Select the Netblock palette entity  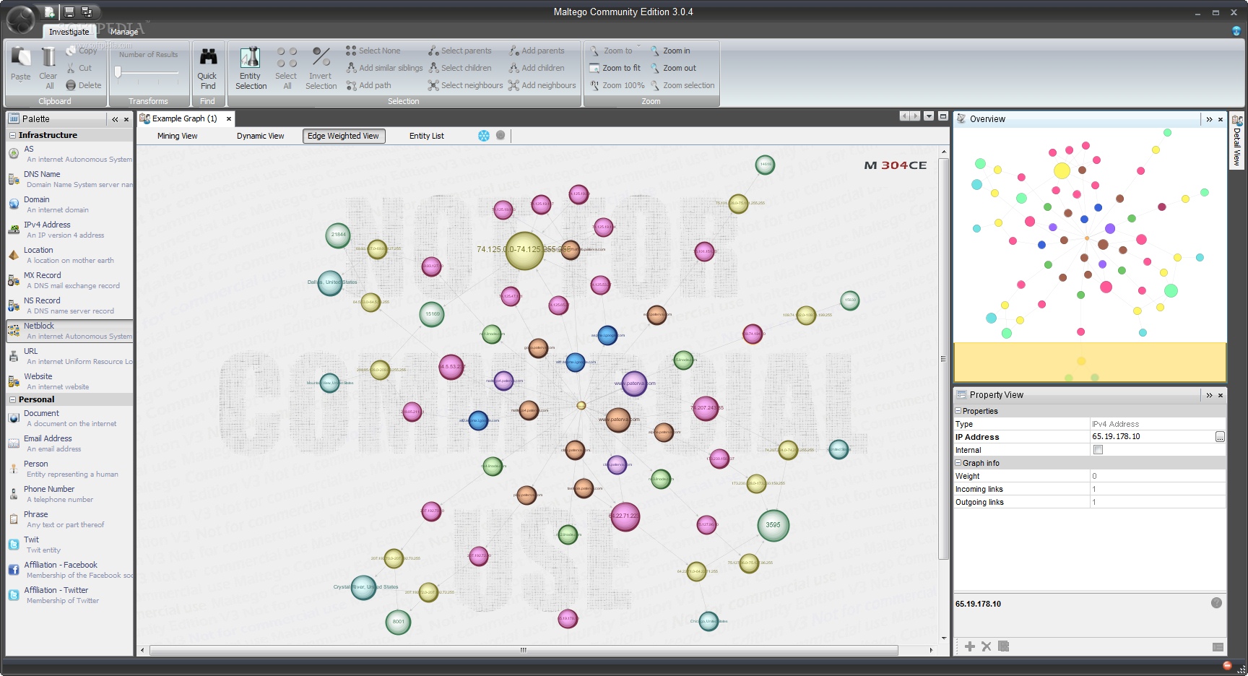coord(69,331)
